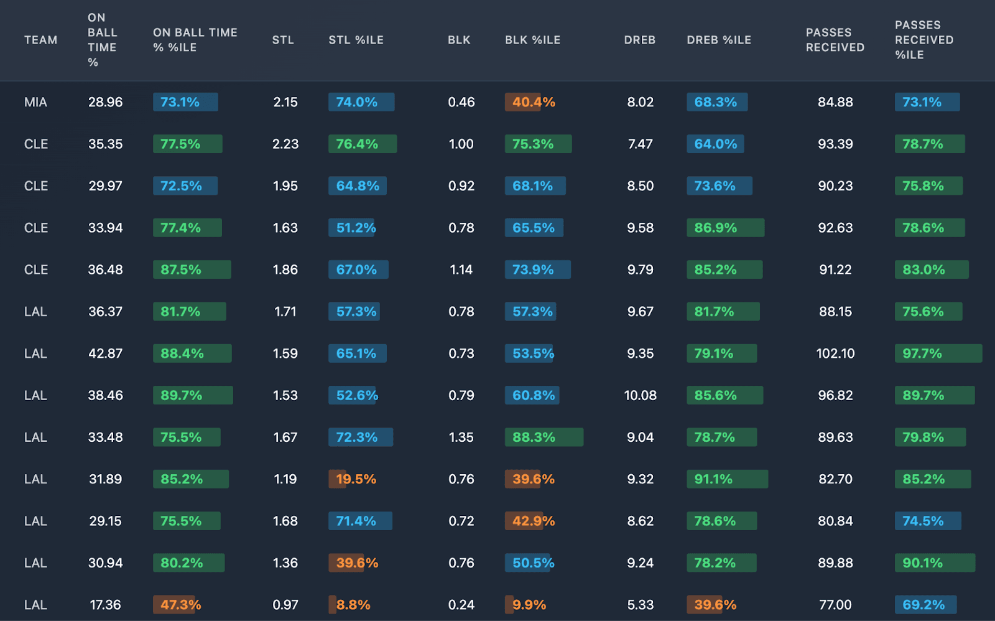This screenshot has height=621, width=995.
Task: Click PASSES RECEIVED %ILE column header
Action: [x=923, y=40]
